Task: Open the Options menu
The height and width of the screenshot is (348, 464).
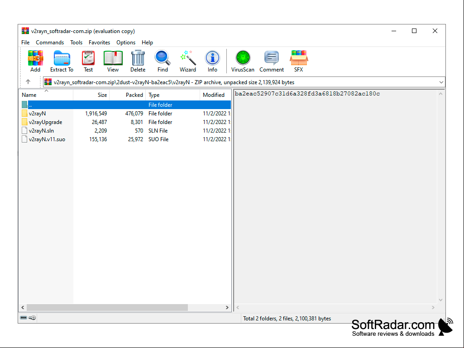Action: [x=126, y=43]
